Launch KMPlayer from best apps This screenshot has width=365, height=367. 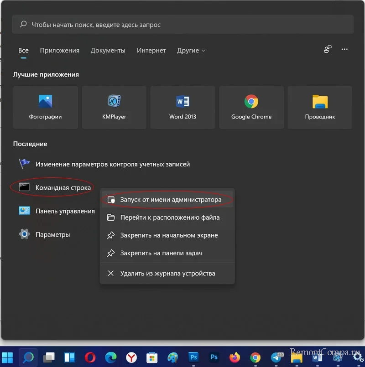coord(114,107)
